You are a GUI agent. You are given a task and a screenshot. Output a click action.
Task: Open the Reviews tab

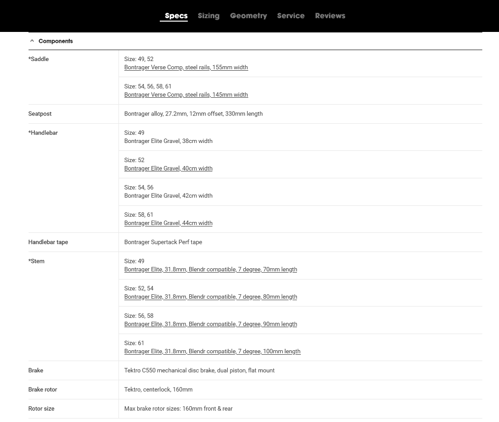tap(330, 16)
